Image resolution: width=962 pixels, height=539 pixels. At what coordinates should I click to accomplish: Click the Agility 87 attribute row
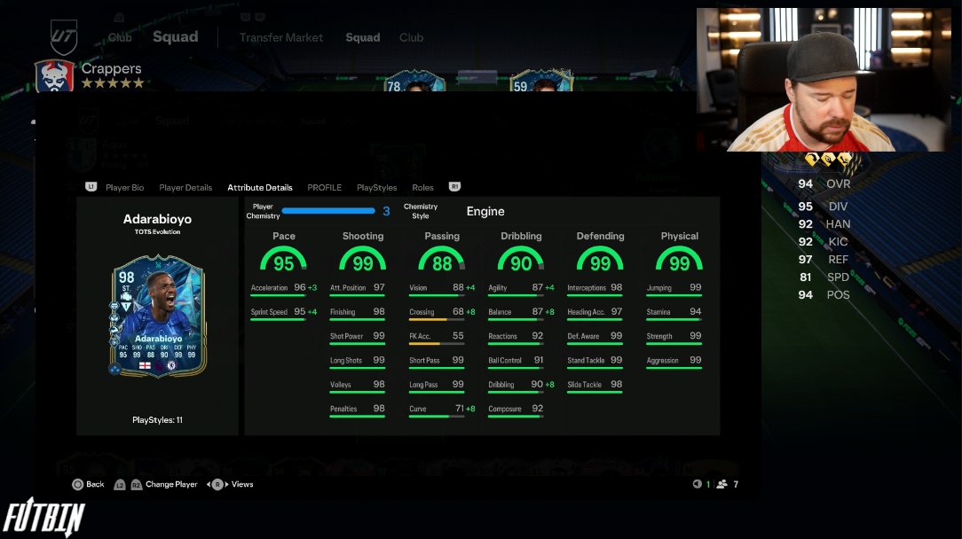521,289
